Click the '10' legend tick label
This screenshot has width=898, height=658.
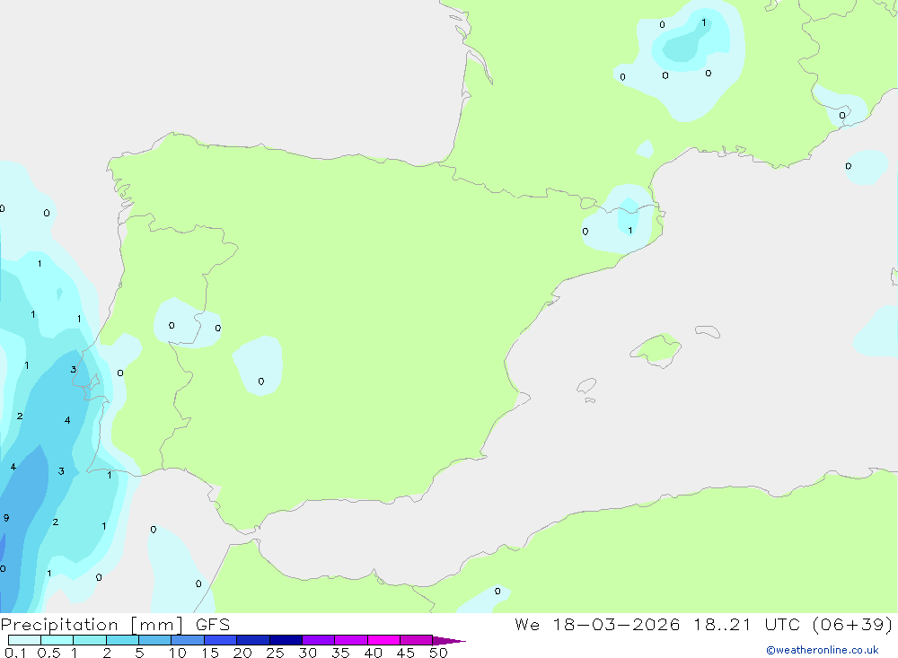(178, 653)
